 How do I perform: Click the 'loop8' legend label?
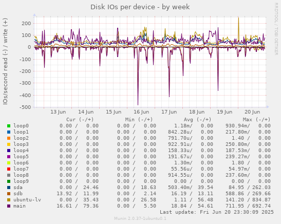[21, 175]
